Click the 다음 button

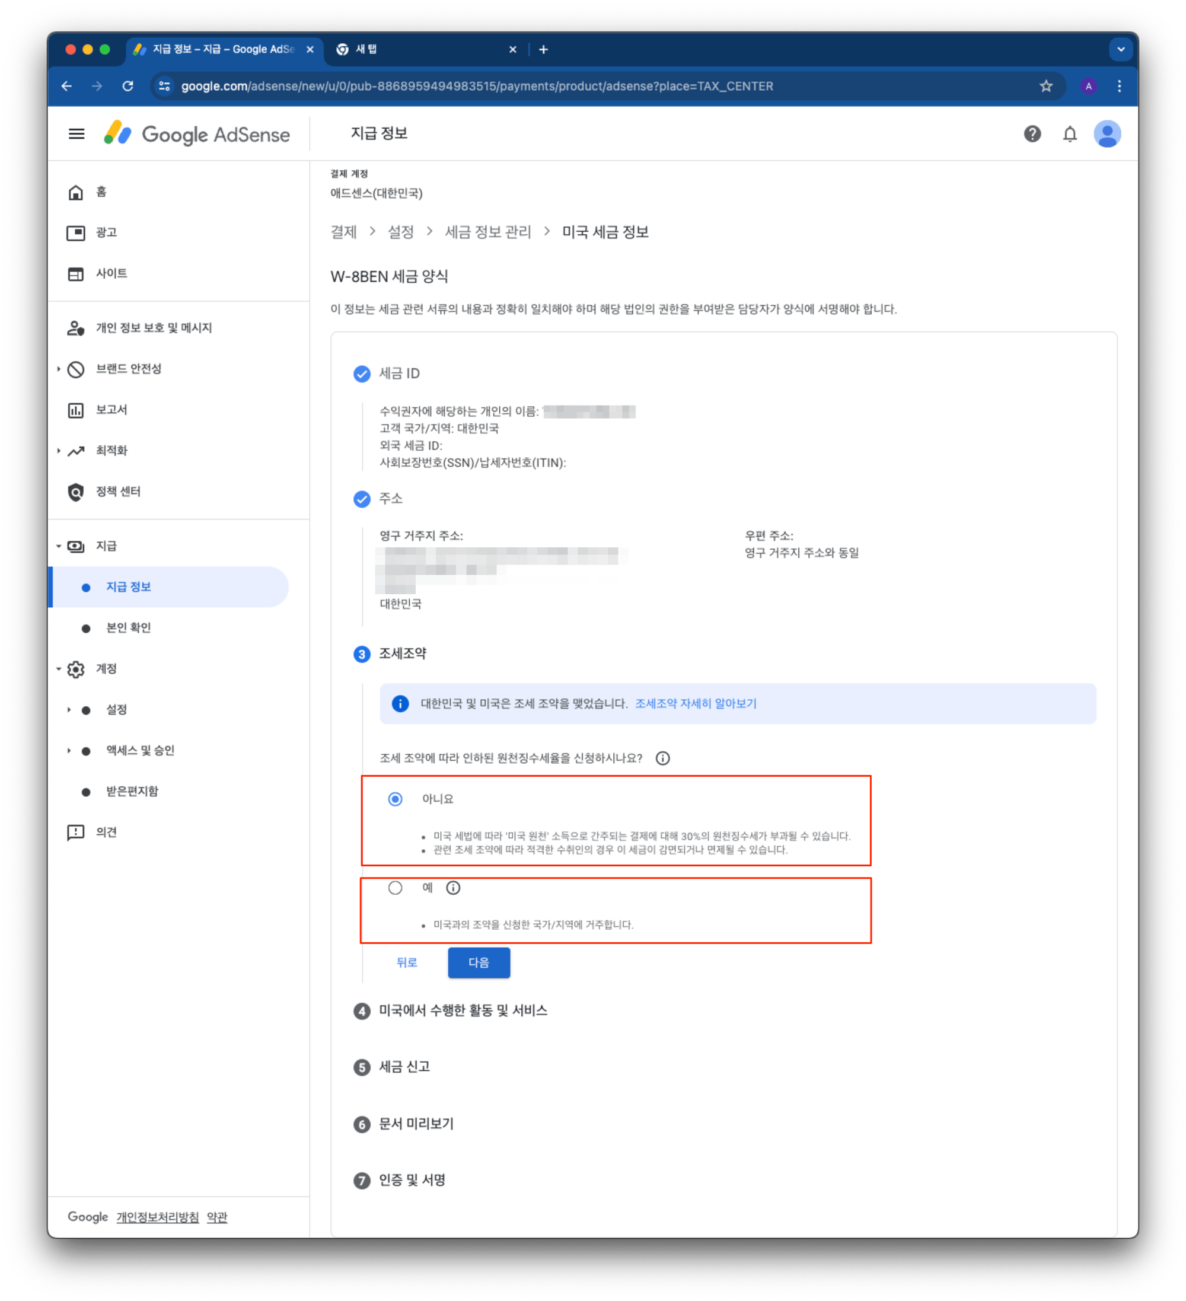[x=478, y=962]
